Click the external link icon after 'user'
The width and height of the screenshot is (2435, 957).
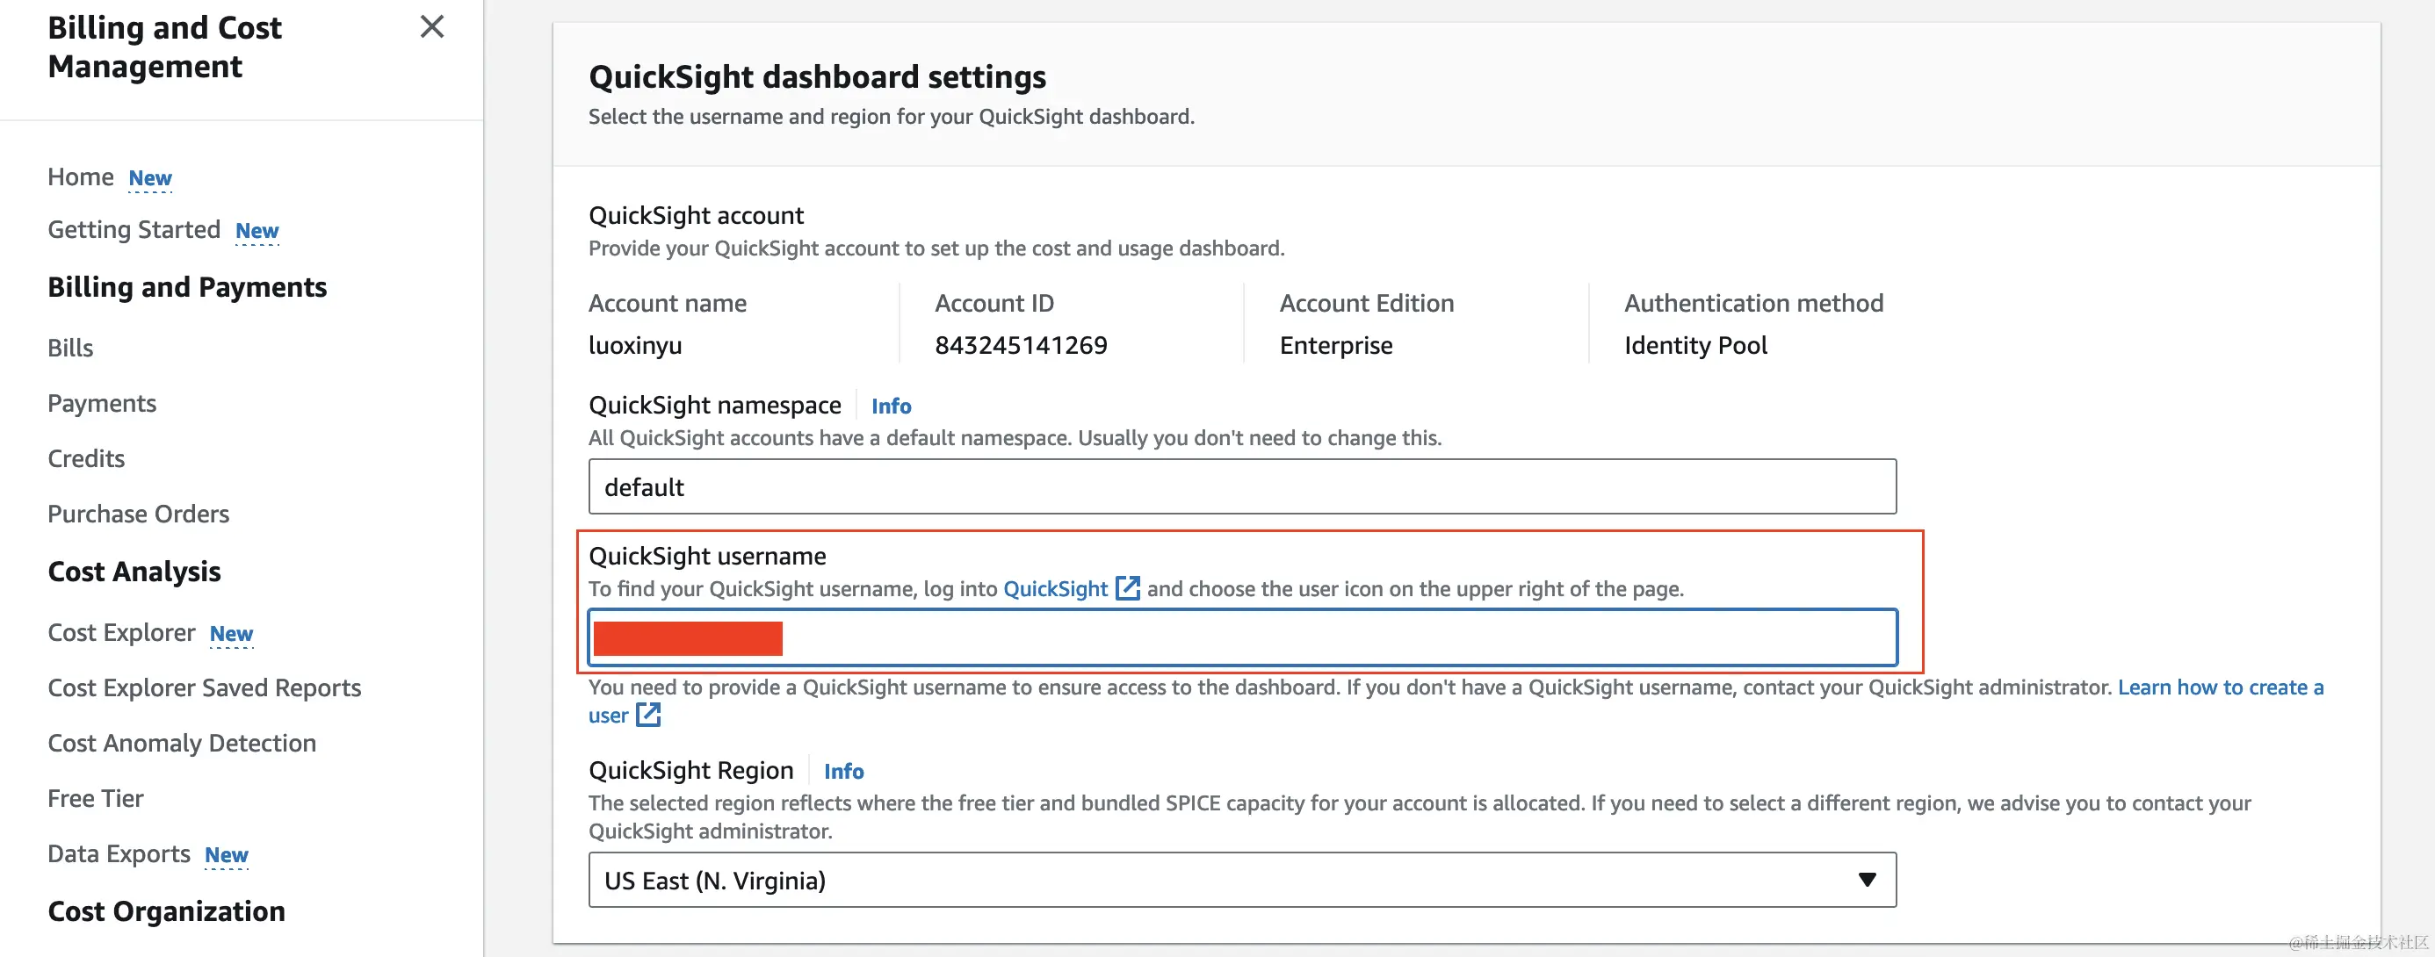coord(647,716)
